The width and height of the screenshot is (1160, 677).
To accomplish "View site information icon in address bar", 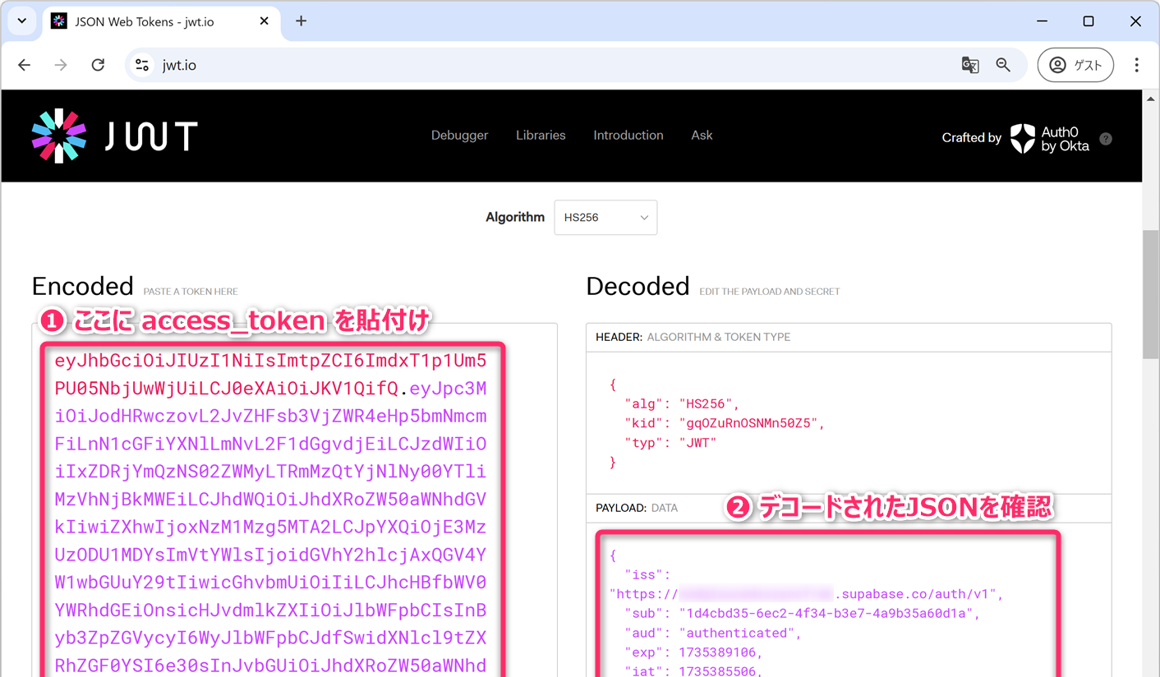I will (142, 65).
